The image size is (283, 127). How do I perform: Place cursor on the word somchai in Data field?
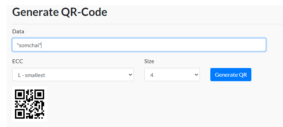point(29,45)
